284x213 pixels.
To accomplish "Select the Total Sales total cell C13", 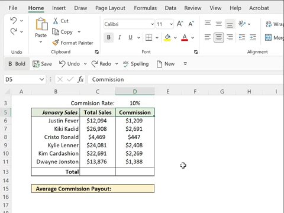I will point(98,172).
